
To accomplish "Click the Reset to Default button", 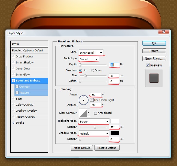I will (107, 148).
